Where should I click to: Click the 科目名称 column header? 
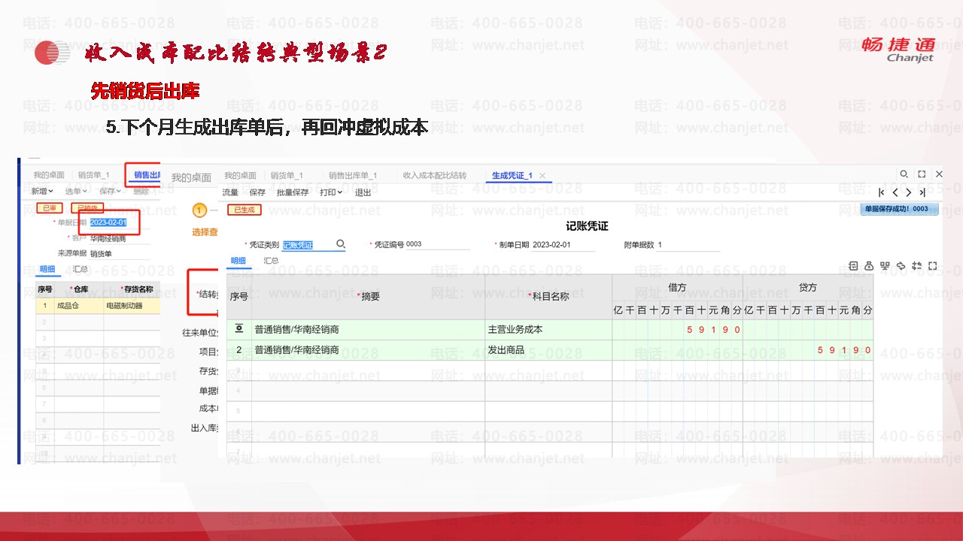[x=548, y=297]
